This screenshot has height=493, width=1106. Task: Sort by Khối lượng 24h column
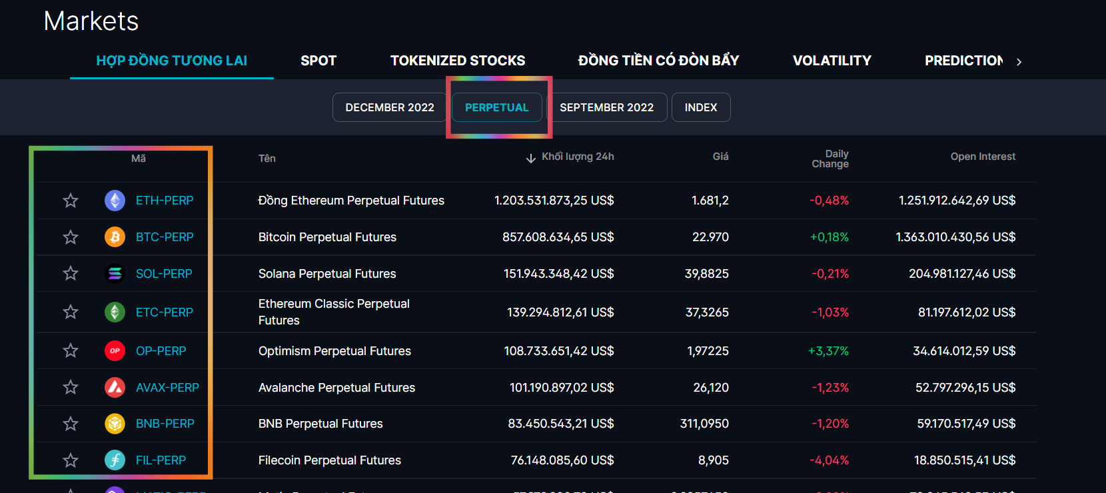[x=570, y=157]
